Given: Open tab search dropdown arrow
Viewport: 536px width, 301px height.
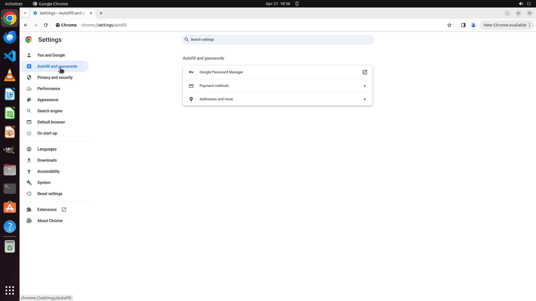Looking at the screenshot, I should point(25,13).
